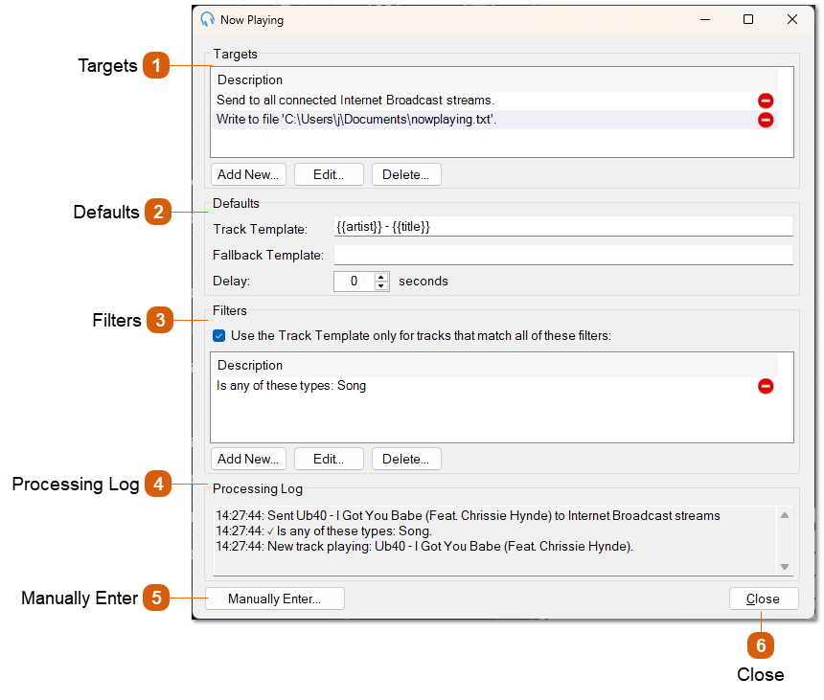
Task: Increase Delay seconds with up arrow
Action: pyautogui.click(x=381, y=277)
